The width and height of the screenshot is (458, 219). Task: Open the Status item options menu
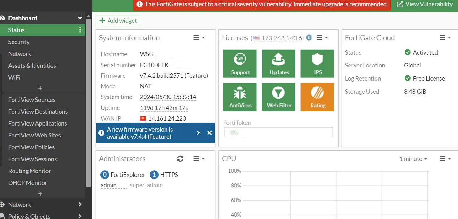[x=80, y=30]
